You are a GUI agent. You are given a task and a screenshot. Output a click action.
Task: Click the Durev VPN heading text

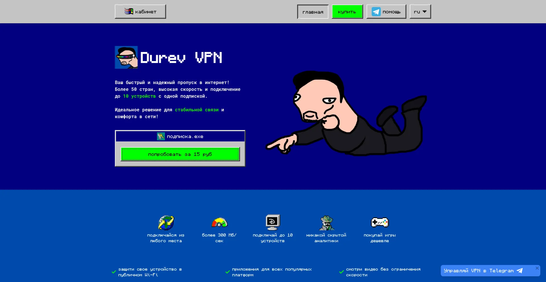[181, 58]
